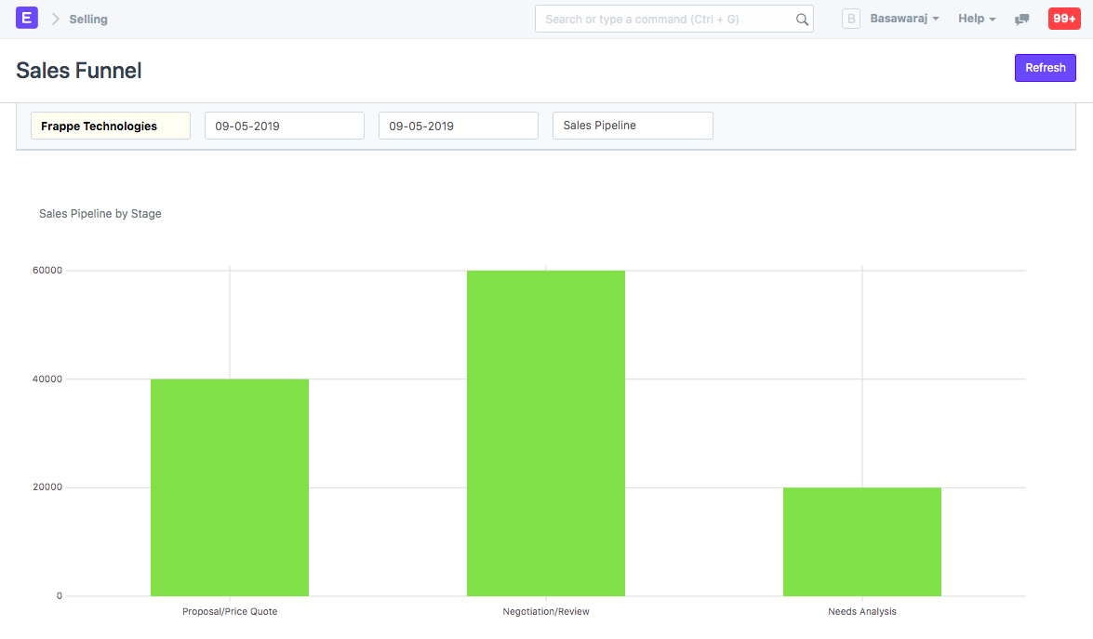Select the second 09-05-2019 date field

click(x=458, y=125)
